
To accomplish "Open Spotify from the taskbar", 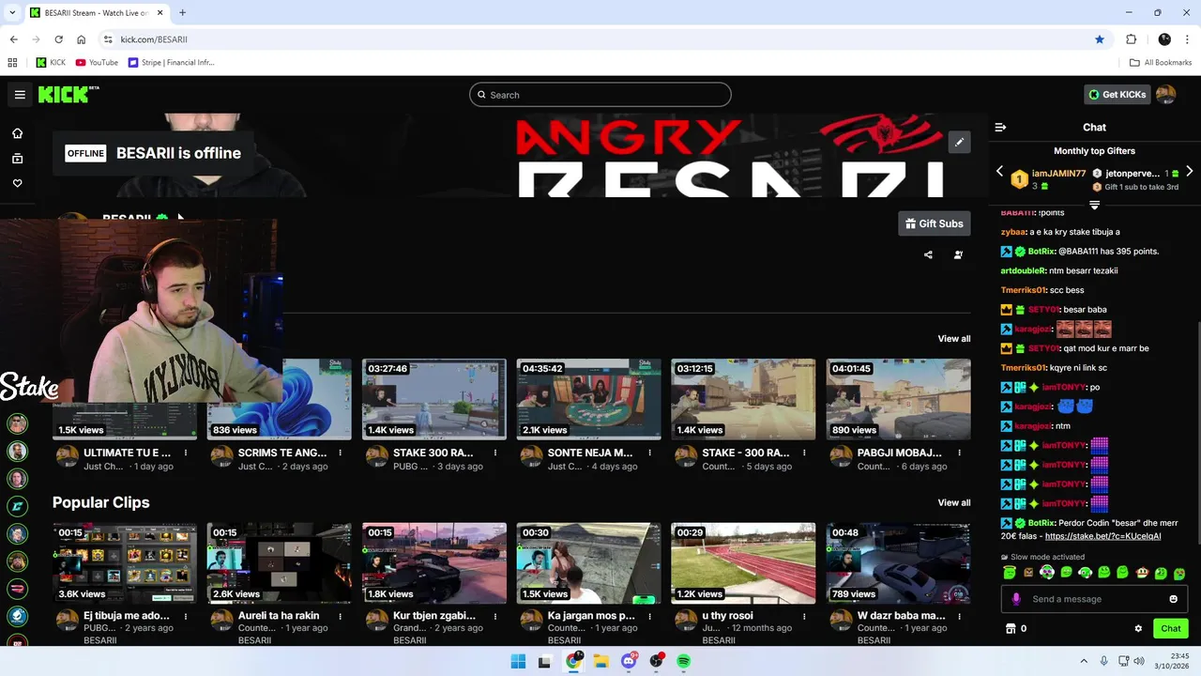I will tap(683, 661).
